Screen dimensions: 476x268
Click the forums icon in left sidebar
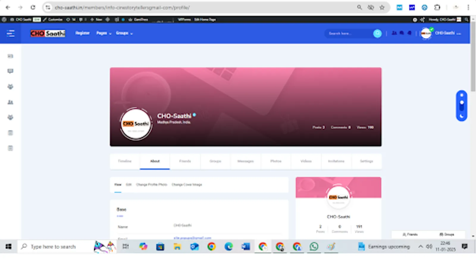(x=10, y=133)
